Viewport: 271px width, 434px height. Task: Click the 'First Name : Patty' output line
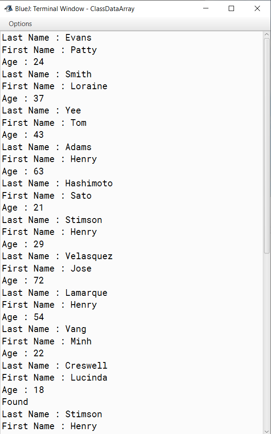pyautogui.click(x=49, y=50)
